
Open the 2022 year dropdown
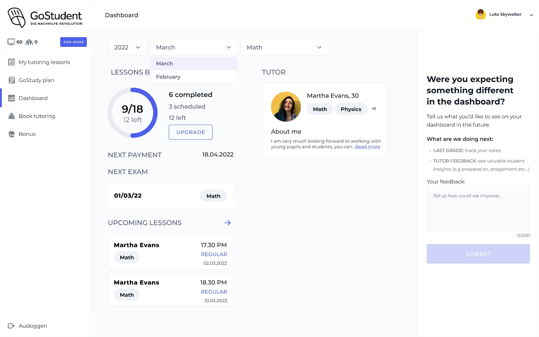pyautogui.click(x=127, y=48)
